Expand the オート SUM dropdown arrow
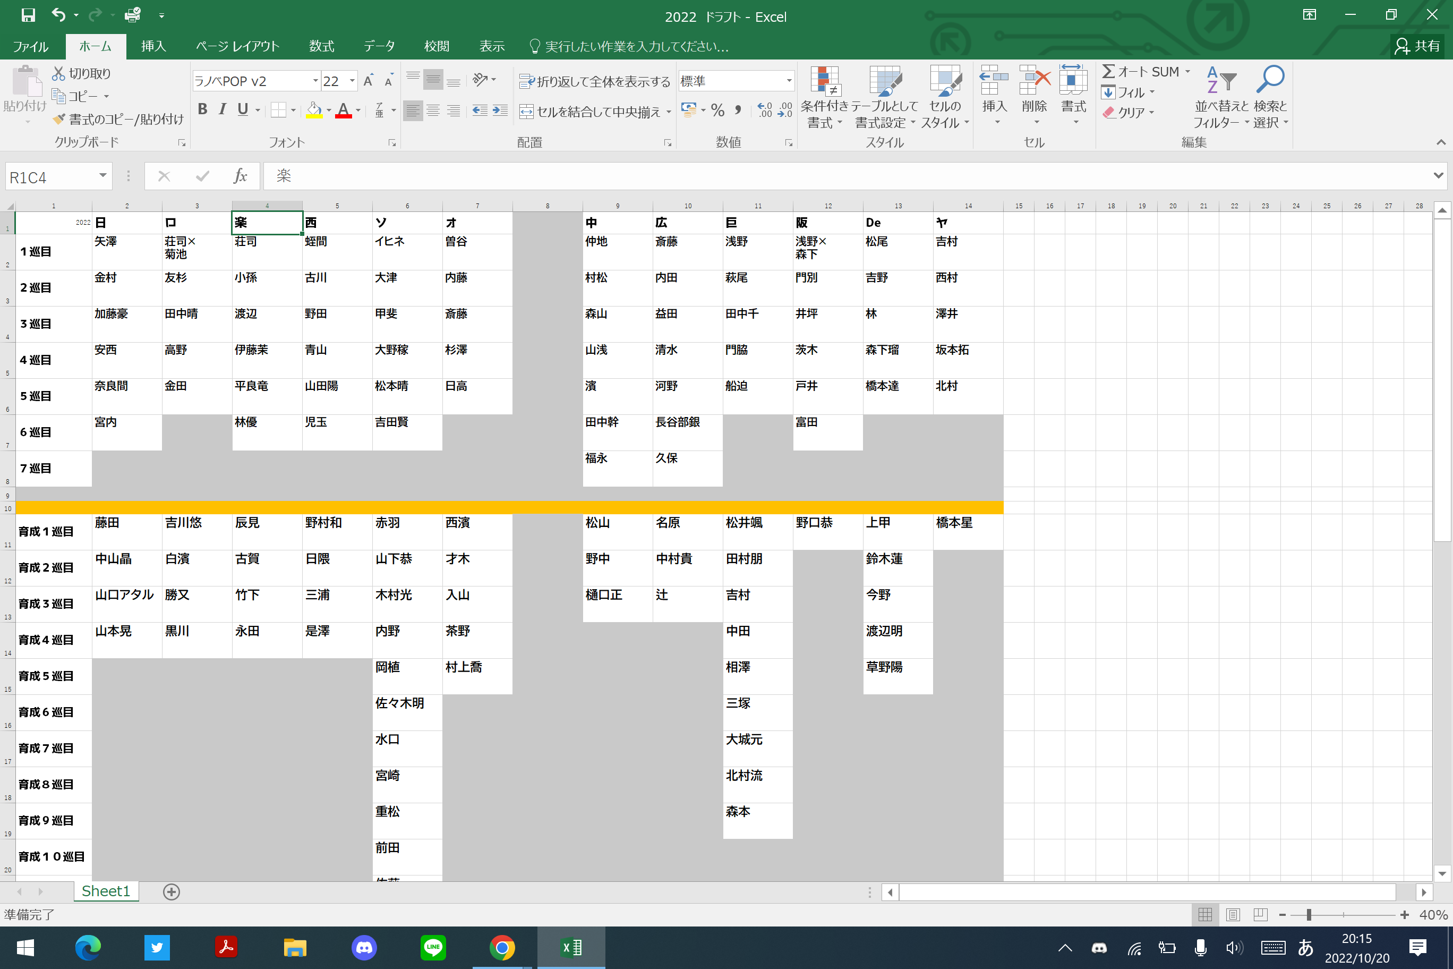This screenshot has width=1453, height=969. click(1187, 72)
